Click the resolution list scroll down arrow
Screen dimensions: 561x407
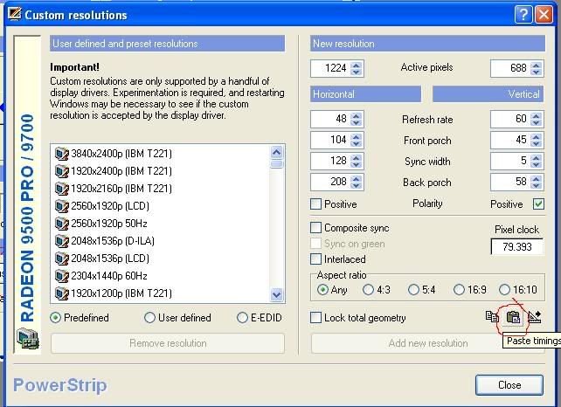click(276, 294)
